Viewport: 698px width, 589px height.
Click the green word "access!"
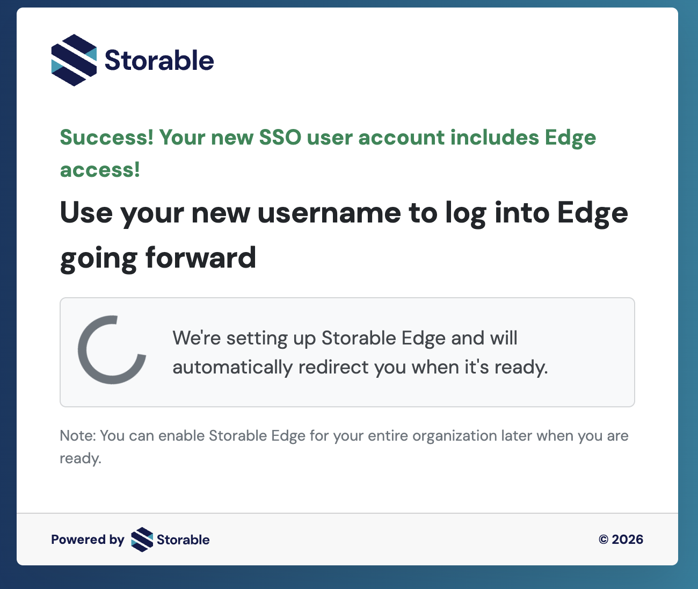click(x=100, y=170)
